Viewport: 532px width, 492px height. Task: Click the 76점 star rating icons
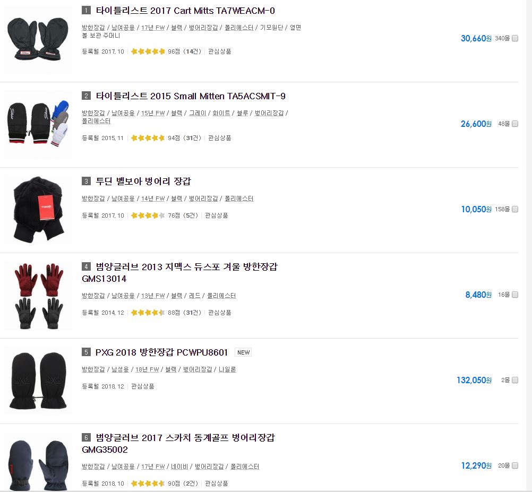point(148,215)
